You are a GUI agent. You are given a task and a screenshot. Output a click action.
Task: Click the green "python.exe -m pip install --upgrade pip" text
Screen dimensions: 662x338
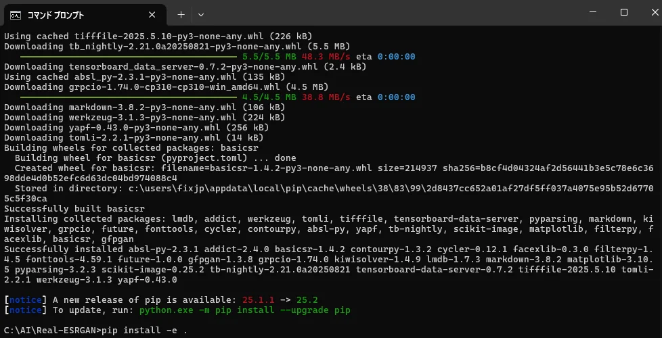pyautogui.click(x=244, y=310)
